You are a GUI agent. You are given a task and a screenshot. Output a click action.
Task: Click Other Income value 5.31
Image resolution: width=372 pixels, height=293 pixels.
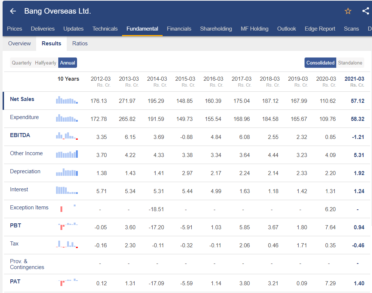click(x=359, y=155)
